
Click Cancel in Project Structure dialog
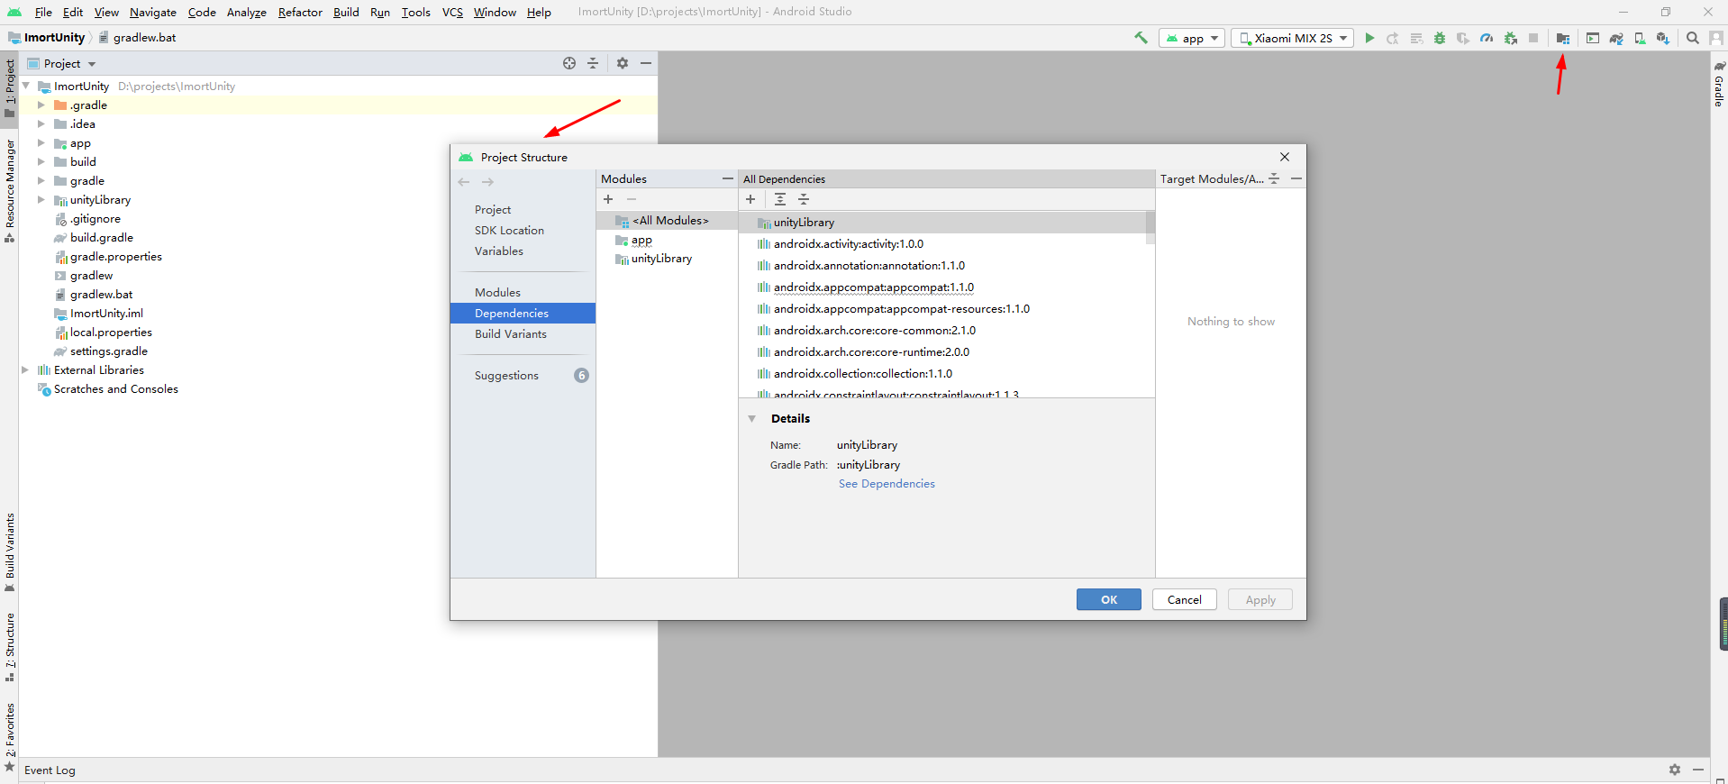coord(1185,599)
